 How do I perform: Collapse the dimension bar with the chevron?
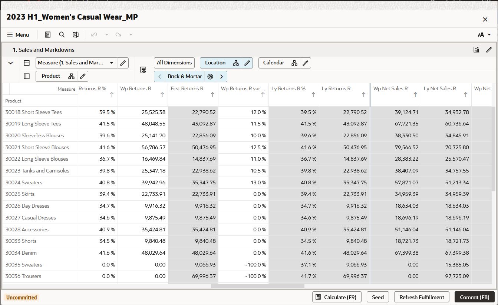coord(10,63)
